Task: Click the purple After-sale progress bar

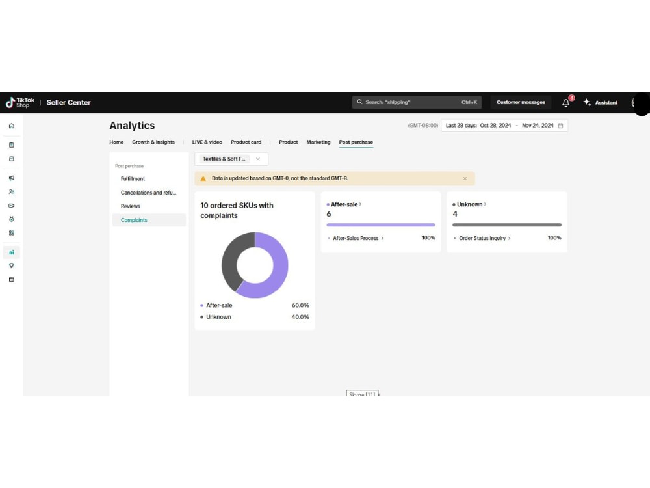Action: (x=381, y=225)
